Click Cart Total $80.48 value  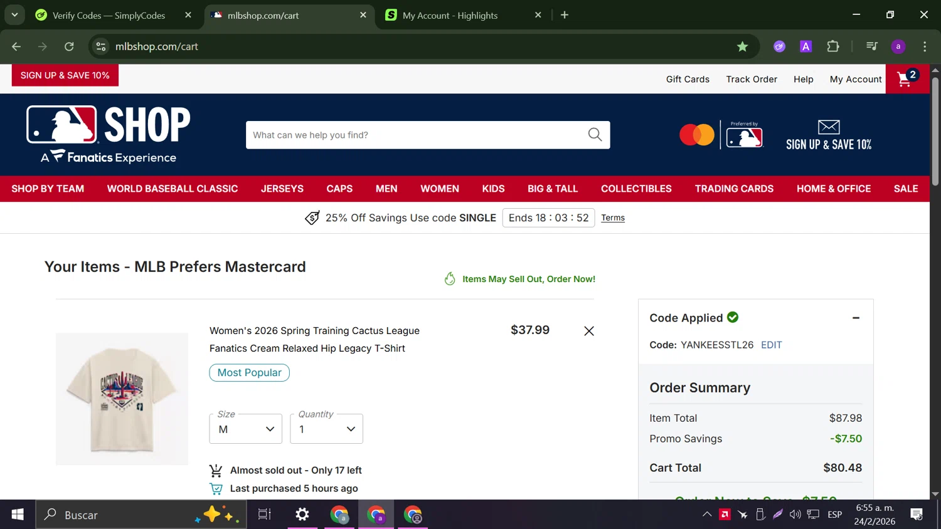click(843, 468)
